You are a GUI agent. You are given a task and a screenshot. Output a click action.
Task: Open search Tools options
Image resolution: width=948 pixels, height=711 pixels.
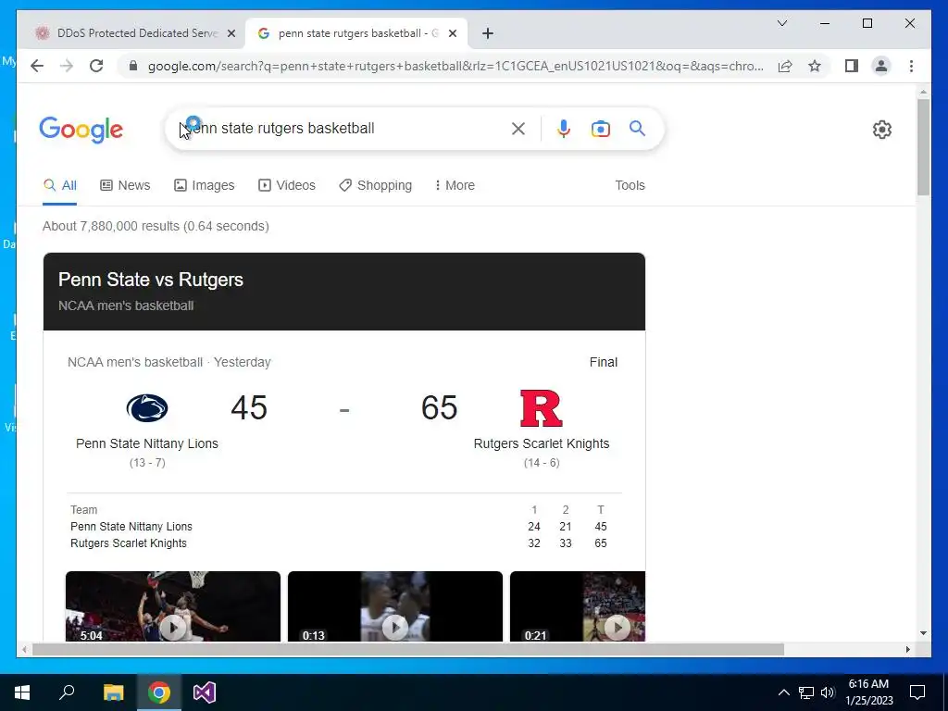click(630, 185)
